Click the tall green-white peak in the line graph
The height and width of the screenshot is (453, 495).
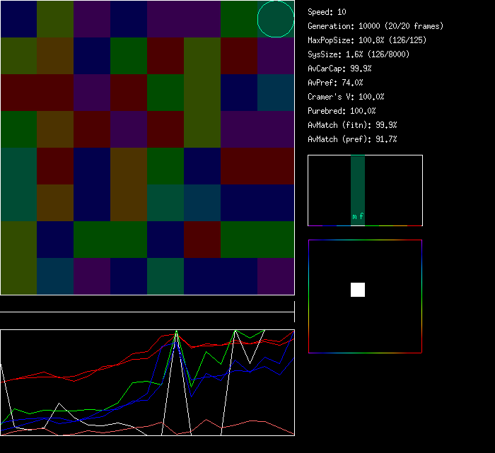click(x=175, y=334)
